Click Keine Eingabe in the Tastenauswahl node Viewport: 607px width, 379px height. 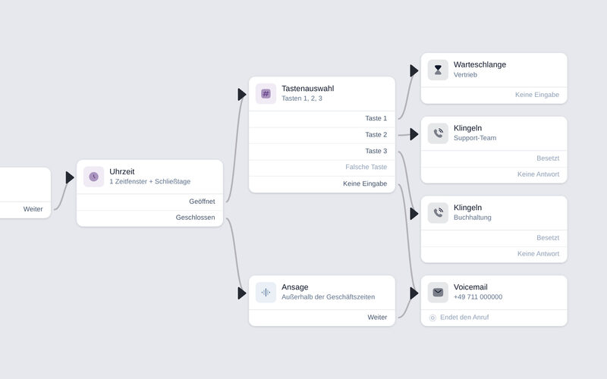365,183
